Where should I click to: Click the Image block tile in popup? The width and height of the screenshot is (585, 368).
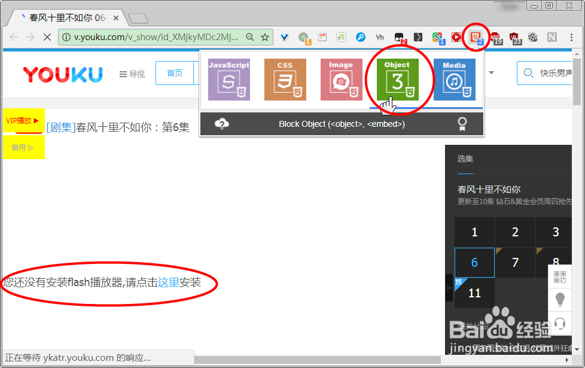coord(342,80)
